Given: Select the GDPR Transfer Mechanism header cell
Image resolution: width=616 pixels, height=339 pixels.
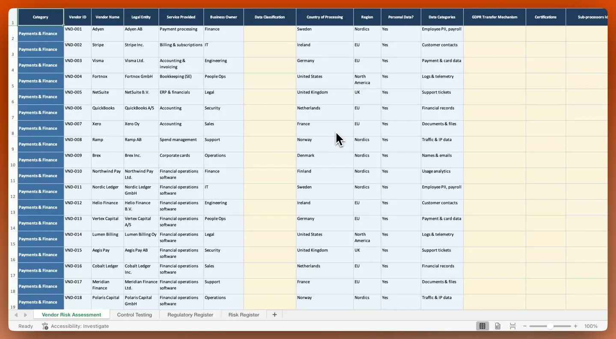Looking at the screenshot, I should [x=495, y=17].
